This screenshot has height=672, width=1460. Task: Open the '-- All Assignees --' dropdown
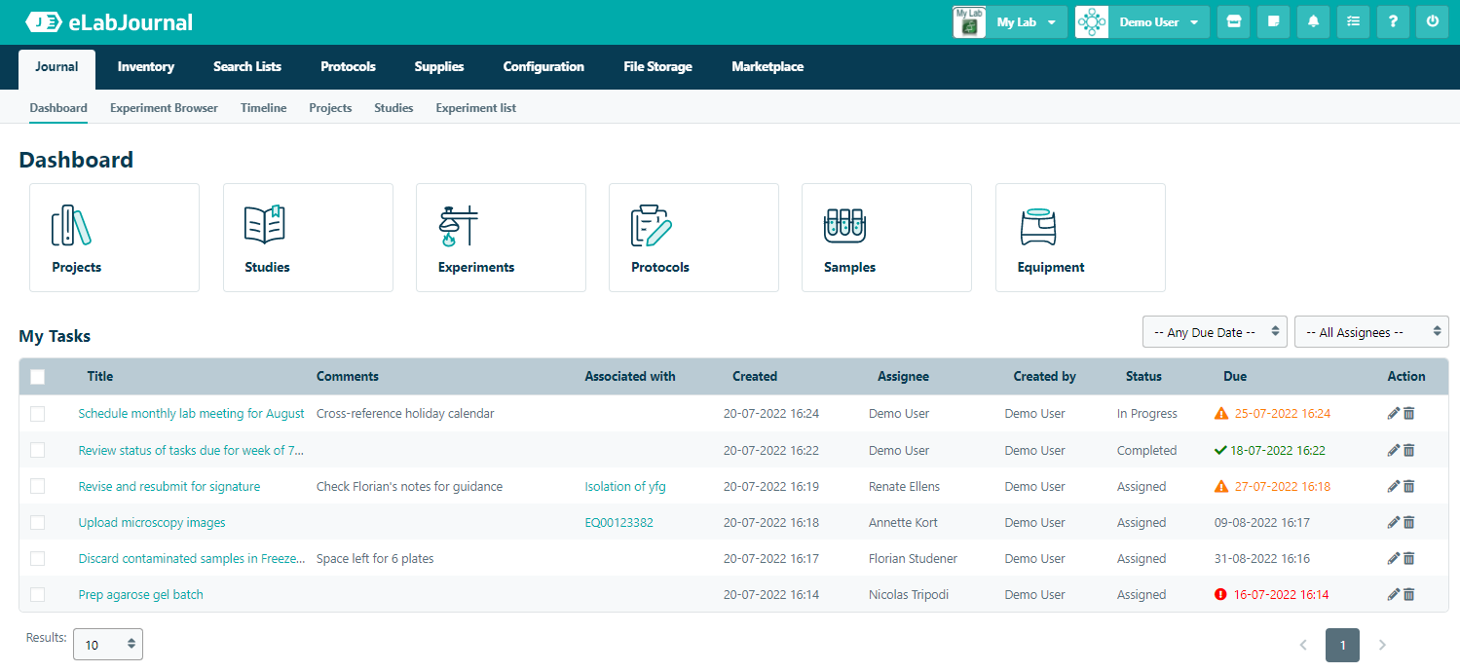tap(1370, 331)
